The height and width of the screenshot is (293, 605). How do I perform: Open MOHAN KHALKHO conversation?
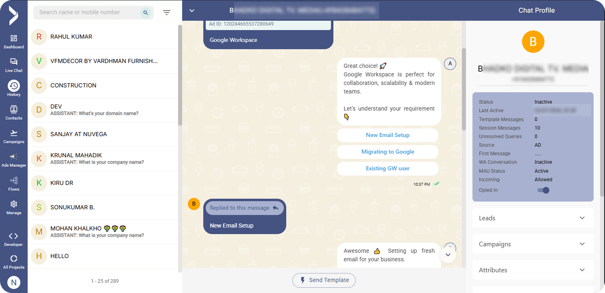[x=103, y=232]
